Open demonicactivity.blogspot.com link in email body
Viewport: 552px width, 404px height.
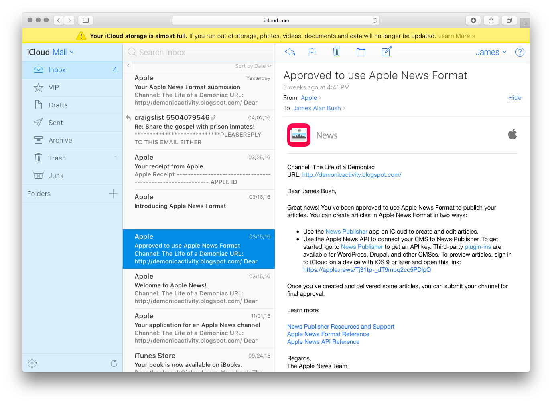352,175
